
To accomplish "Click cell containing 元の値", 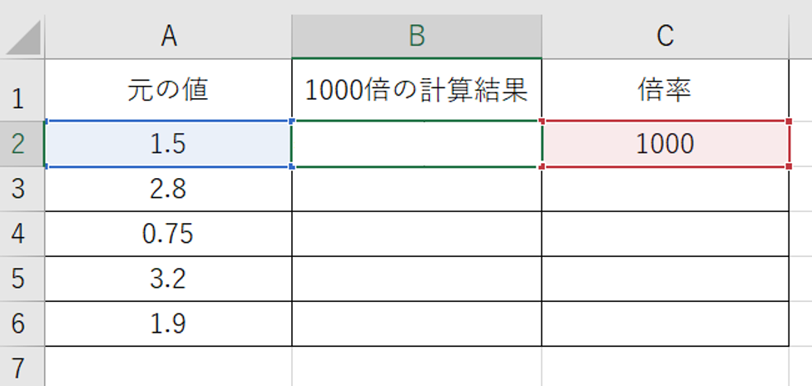I will coord(168,90).
